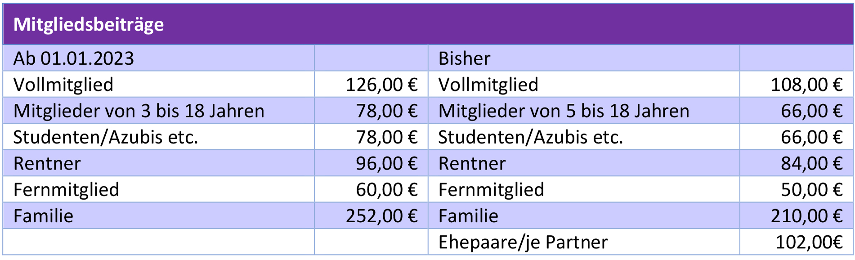Screen dimensions: 855x260
Task: Click the 60,00 € Fernmitglied price
Action: tap(386, 189)
